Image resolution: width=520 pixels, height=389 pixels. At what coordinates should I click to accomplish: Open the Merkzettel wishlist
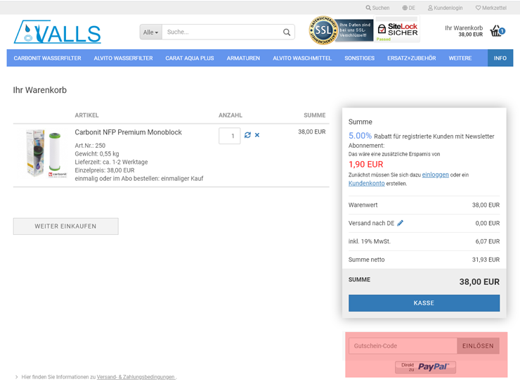coord(491,8)
